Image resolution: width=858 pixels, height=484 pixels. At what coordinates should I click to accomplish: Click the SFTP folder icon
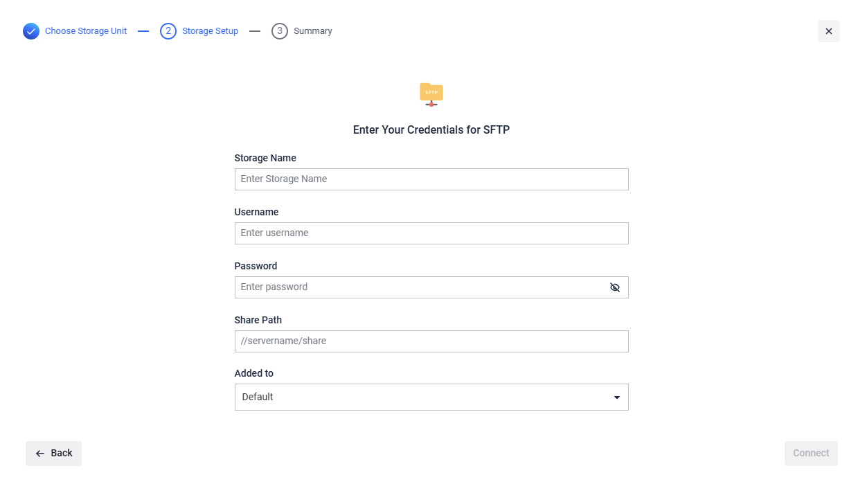[x=431, y=93]
